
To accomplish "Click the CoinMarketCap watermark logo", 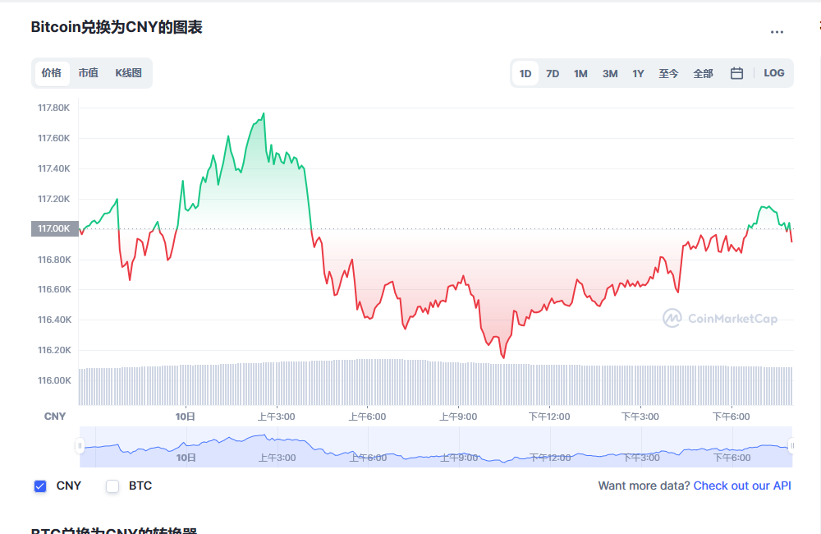I will 720,318.
